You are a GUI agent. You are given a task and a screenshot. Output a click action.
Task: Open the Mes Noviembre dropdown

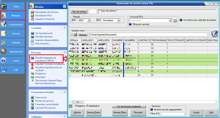[118, 20]
